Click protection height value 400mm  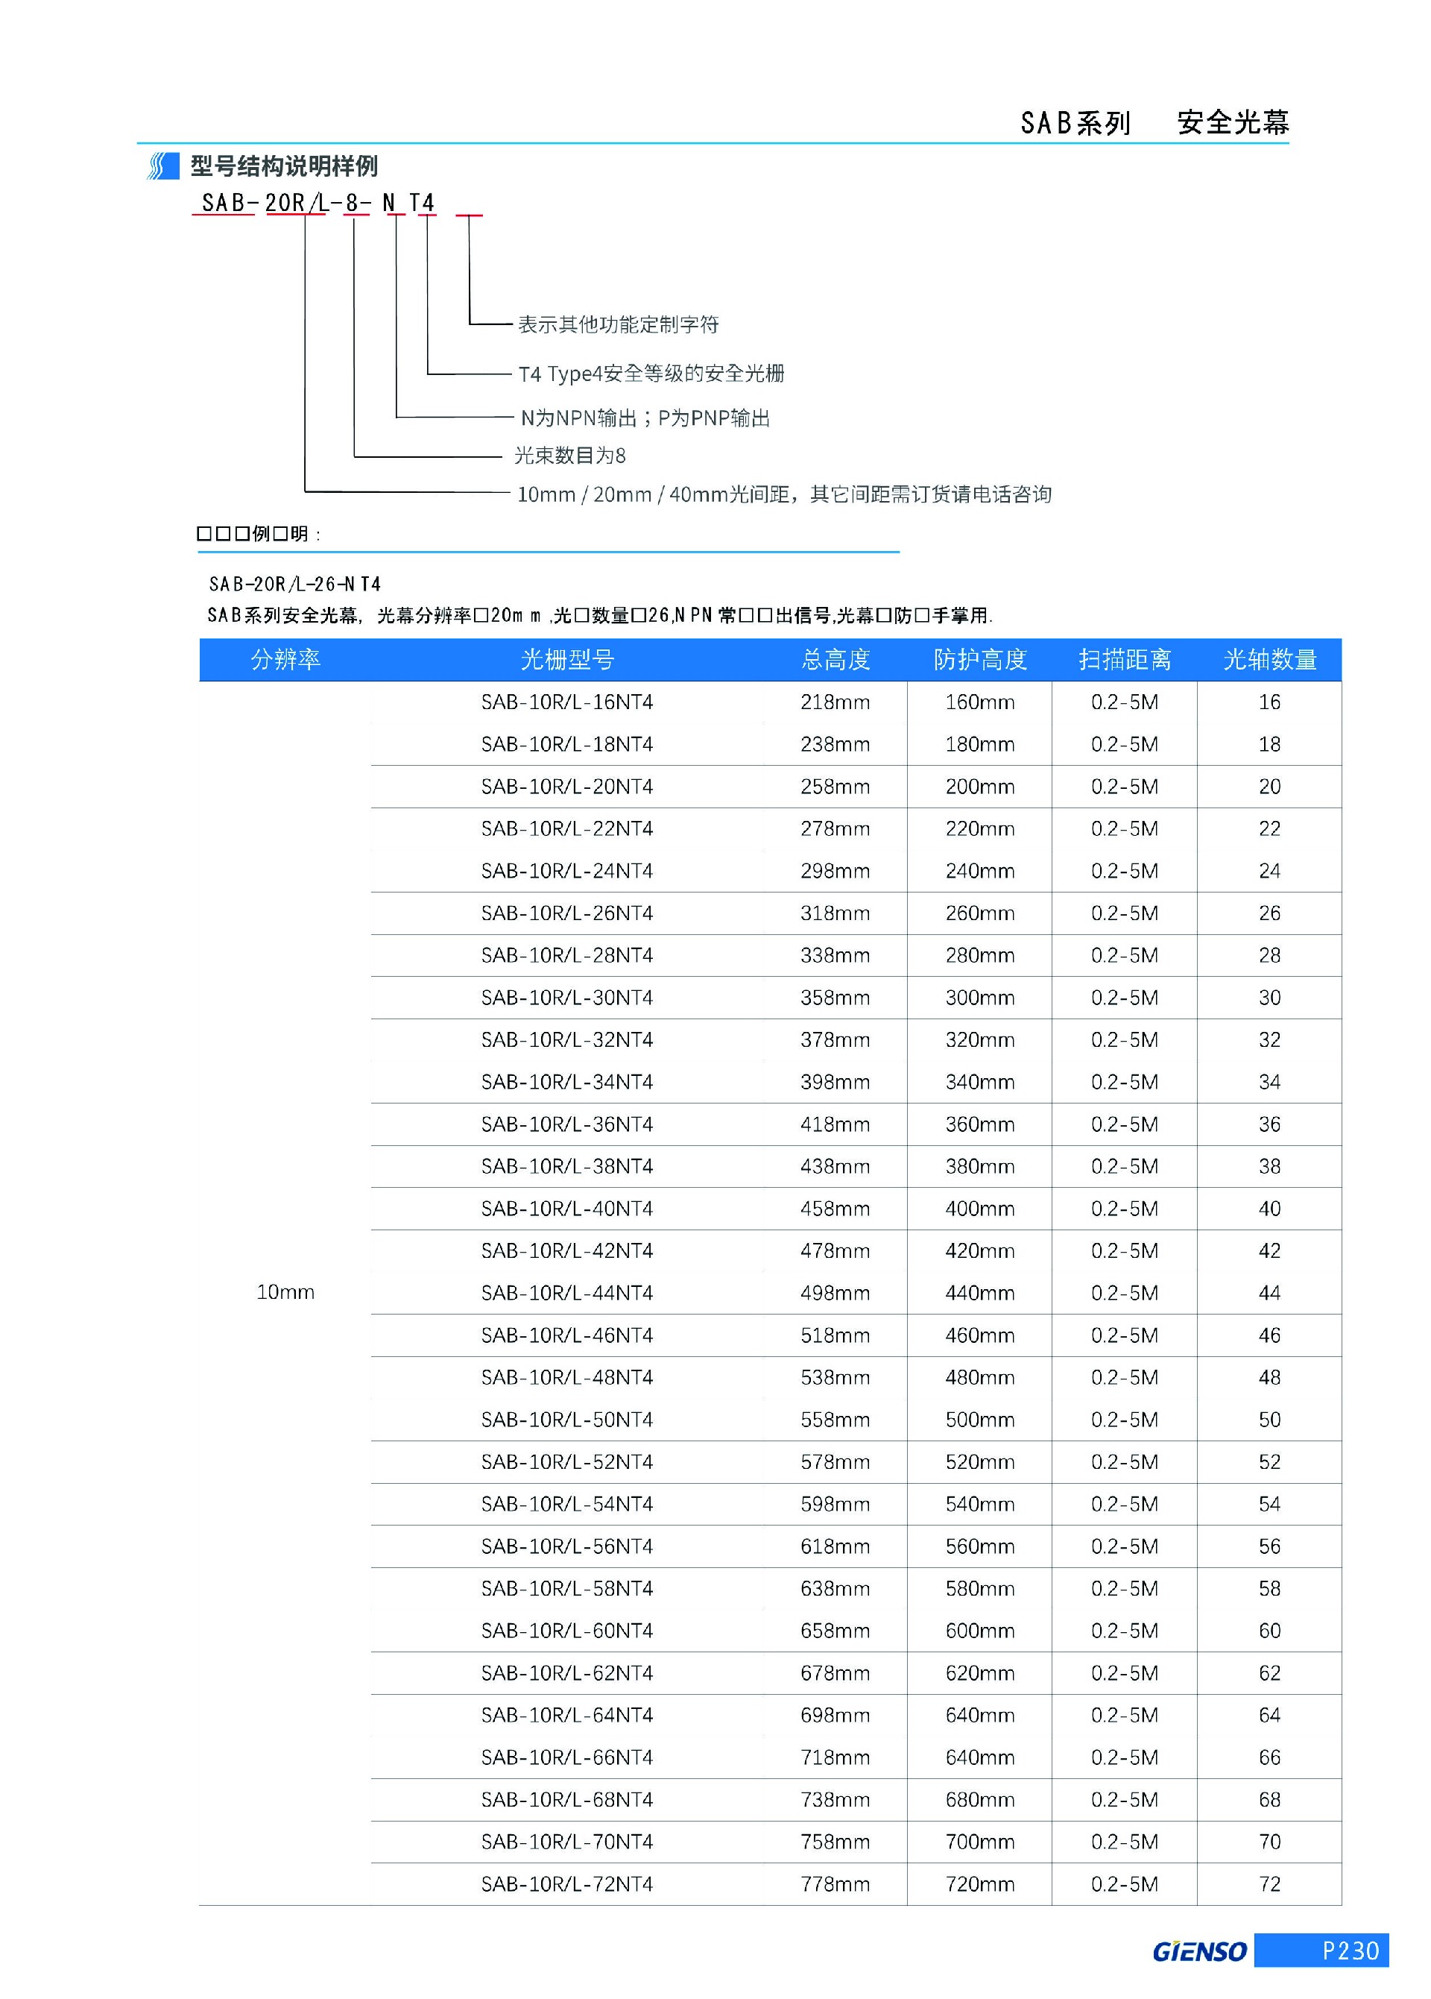click(980, 1209)
